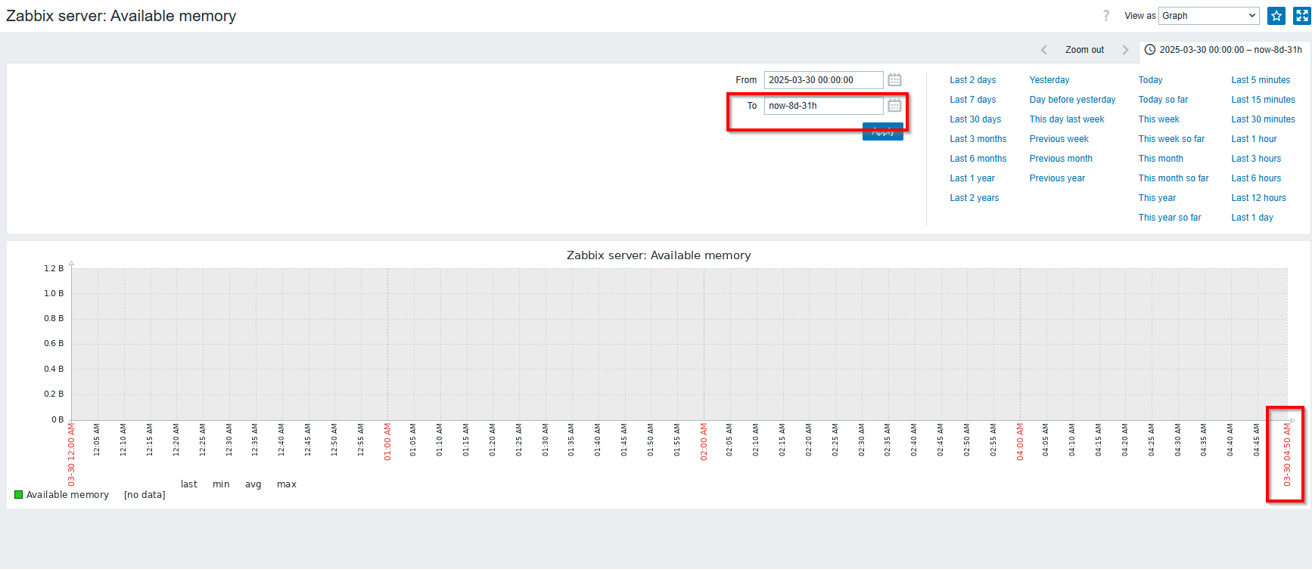Show Last 30 minutes
Screen dimensions: 1312x569
pyautogui.click(x=1263, y=119)
